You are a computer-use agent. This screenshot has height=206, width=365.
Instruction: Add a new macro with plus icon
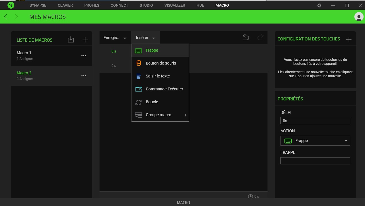tap(85, 40)
